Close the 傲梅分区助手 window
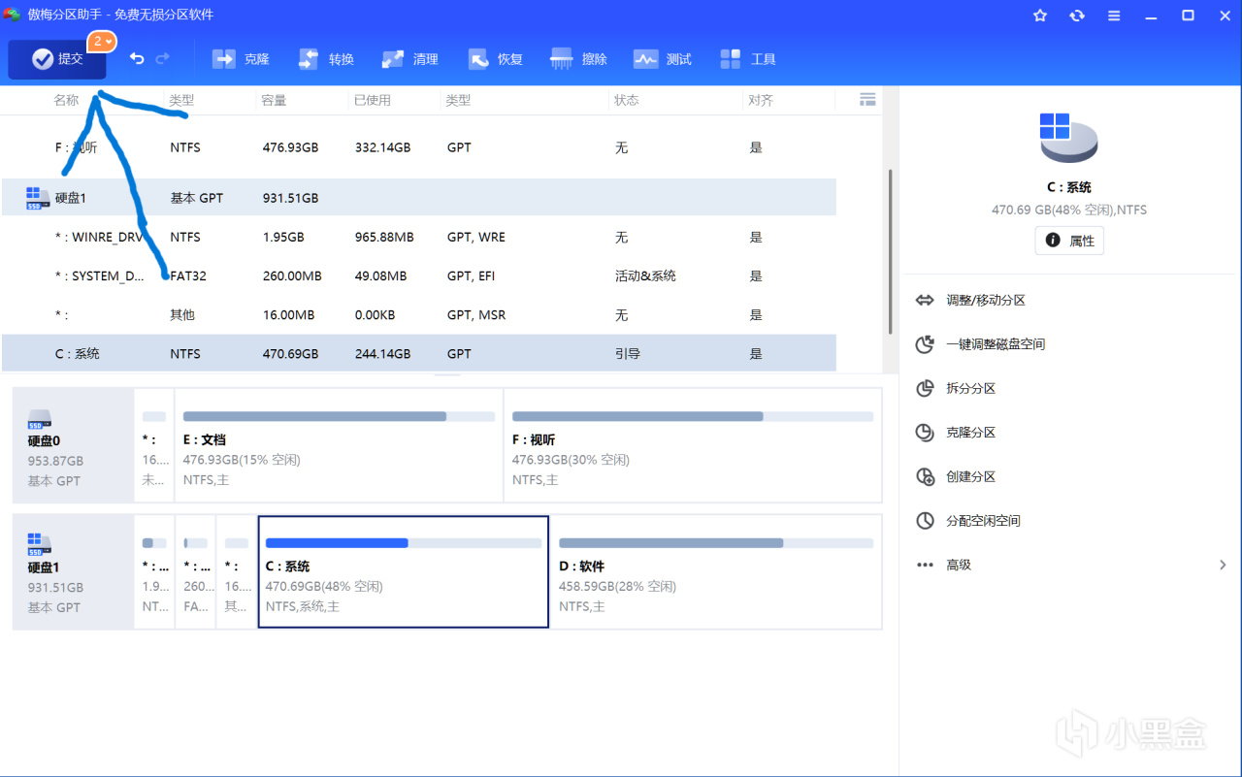The image size is (1242, 777). coord(1223,16)
